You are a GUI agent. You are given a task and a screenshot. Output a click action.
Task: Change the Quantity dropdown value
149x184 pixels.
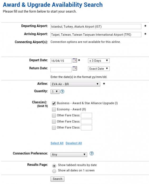pos(55,91)
